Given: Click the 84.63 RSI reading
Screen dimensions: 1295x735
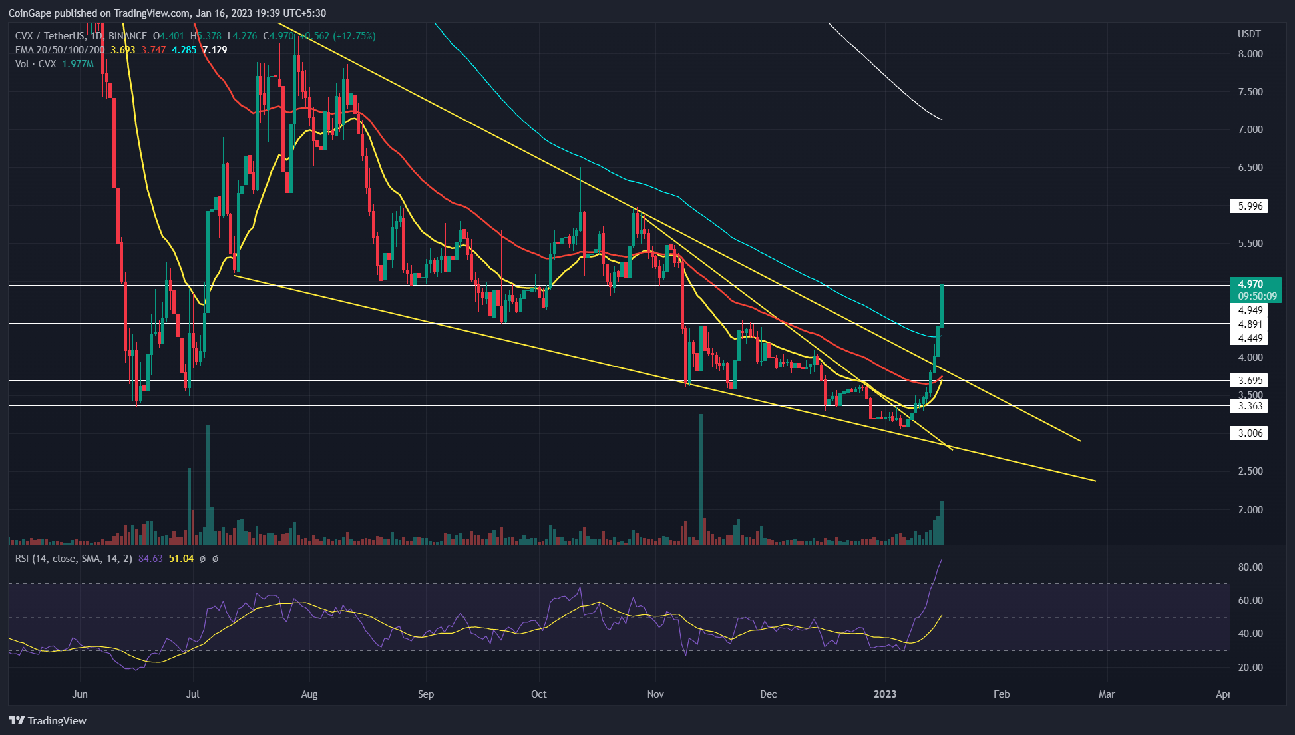Looking at the screenshot, I should tap(150, 559).
